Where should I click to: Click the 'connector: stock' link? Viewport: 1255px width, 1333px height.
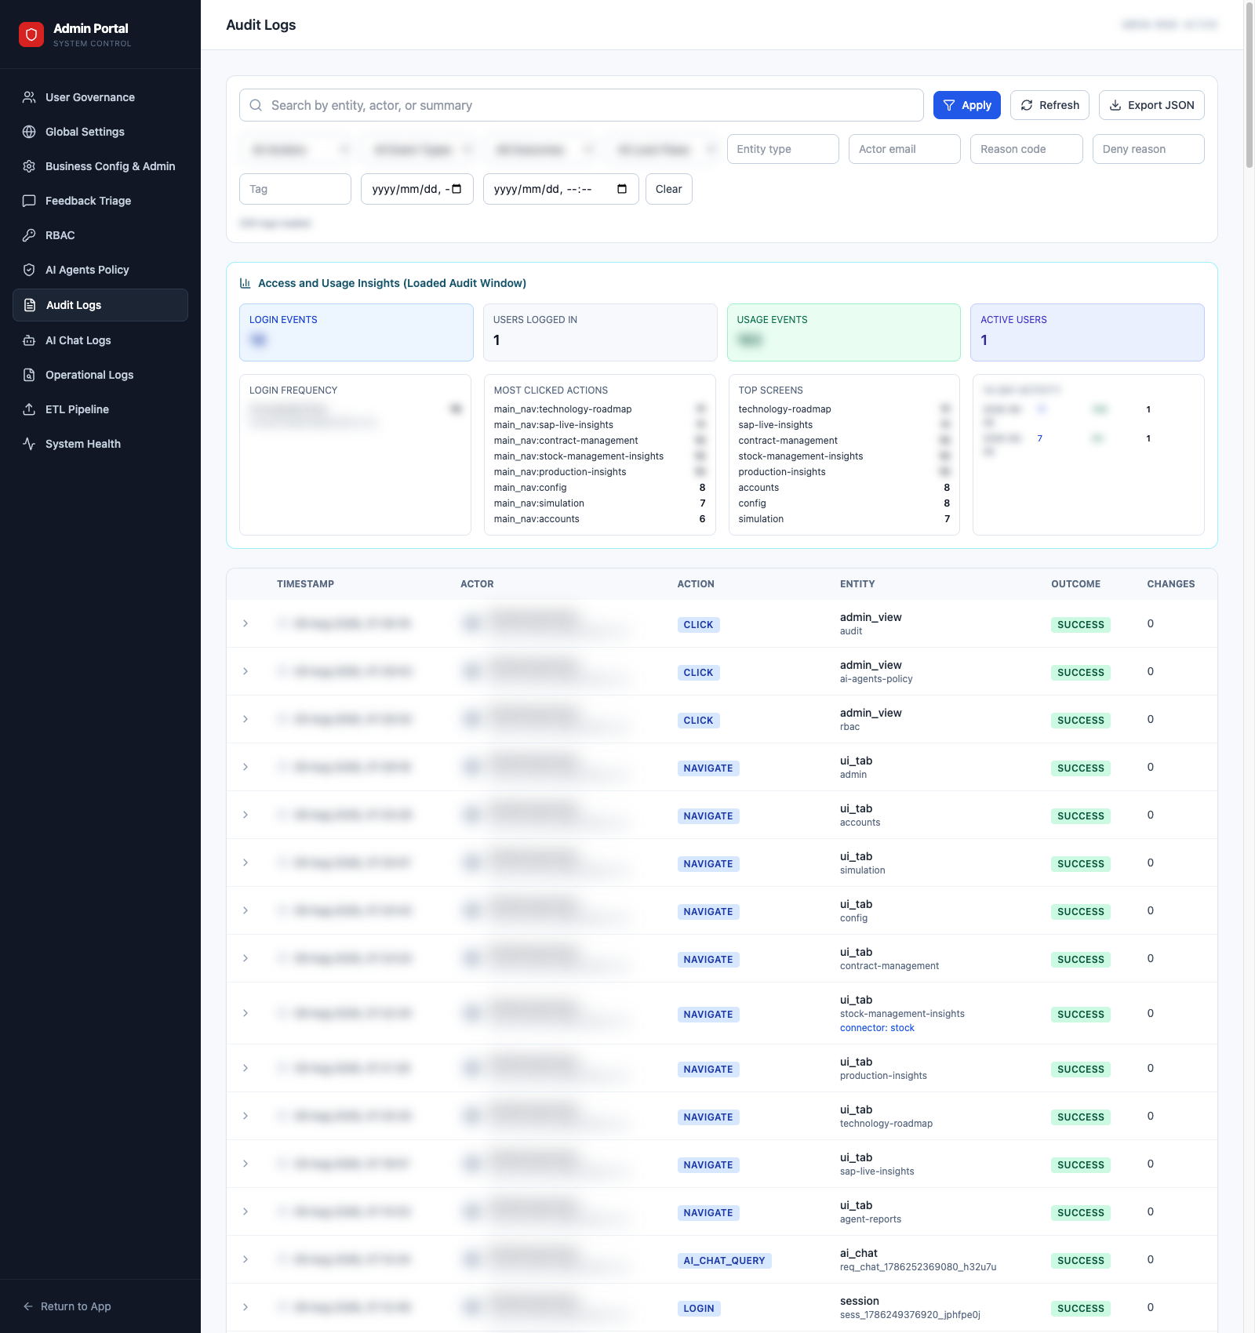[x=877, y=1028]
